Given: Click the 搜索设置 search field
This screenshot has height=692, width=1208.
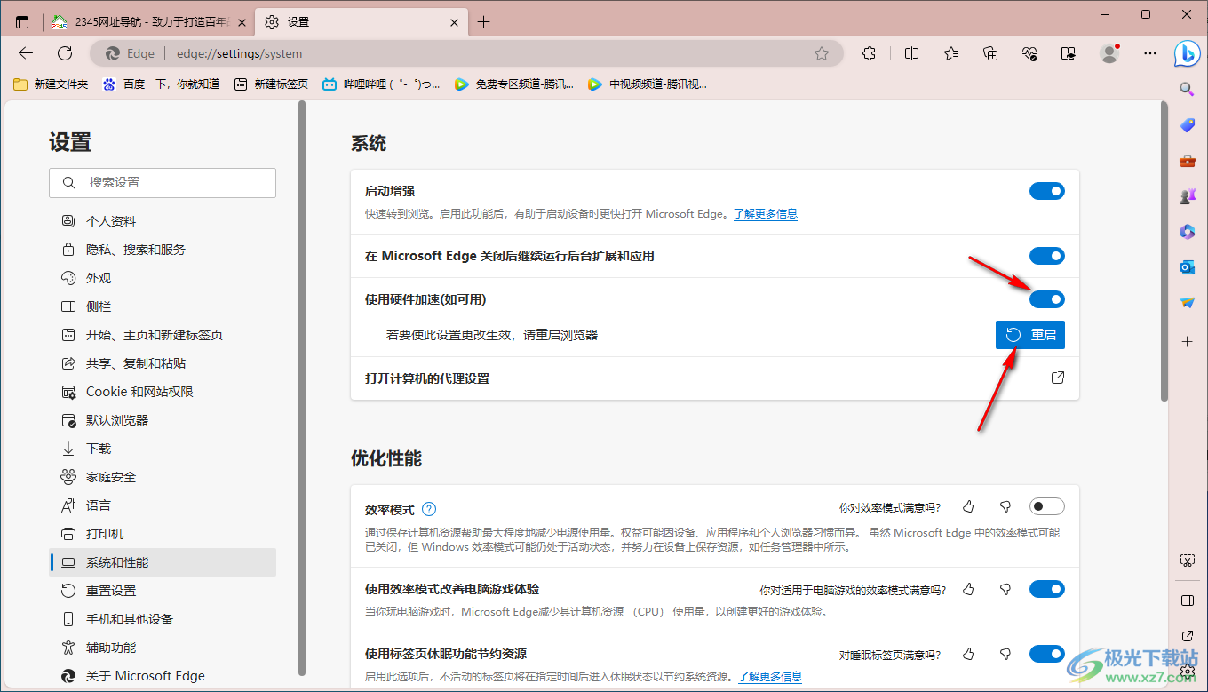Looking at the screenshot, I should coord(163,182).
